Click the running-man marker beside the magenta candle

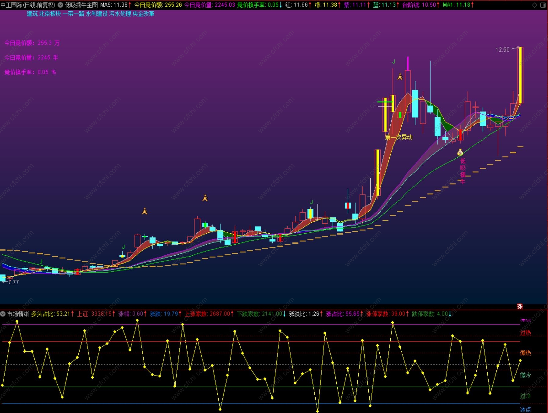[x=400, y=77]
